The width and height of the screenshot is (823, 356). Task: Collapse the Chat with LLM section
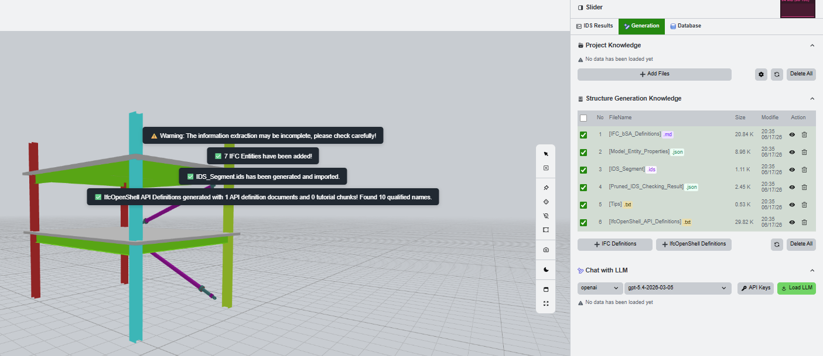coord(812,271)
